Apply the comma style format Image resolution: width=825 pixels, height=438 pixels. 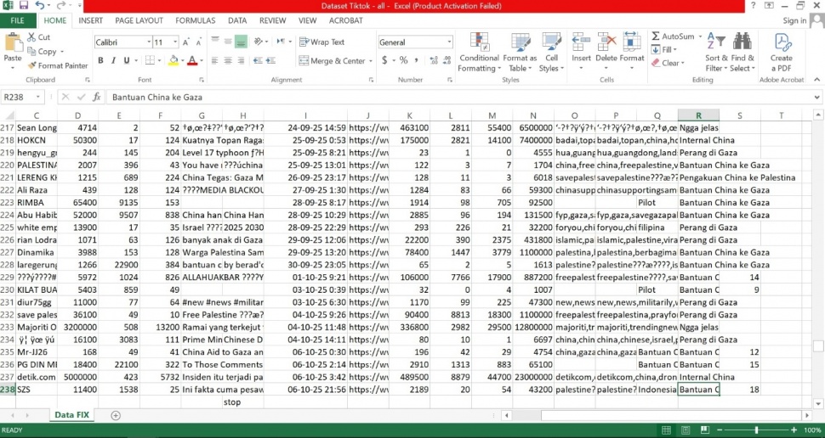pyautogui.click(x=417, y=60)
